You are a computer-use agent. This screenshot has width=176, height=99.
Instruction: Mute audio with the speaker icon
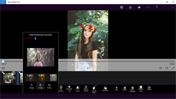point(3,68)
